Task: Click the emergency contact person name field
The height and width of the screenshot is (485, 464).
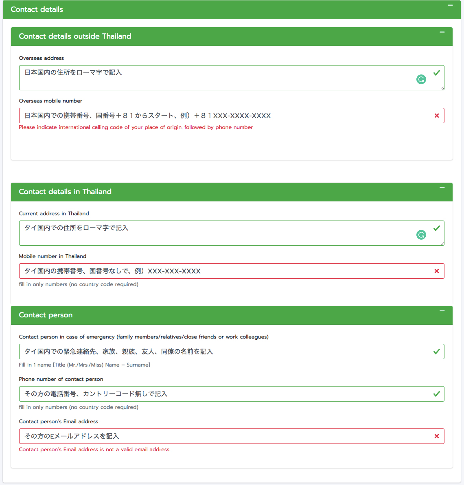Action: pyautogui.click(x=220, y=352)
